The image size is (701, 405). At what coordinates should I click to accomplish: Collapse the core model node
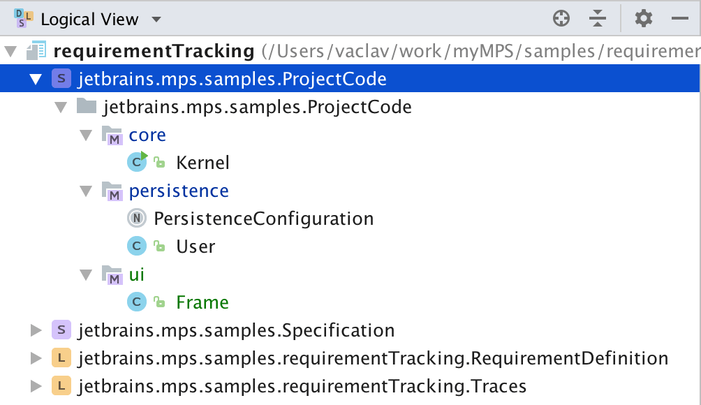coord(87,135)
